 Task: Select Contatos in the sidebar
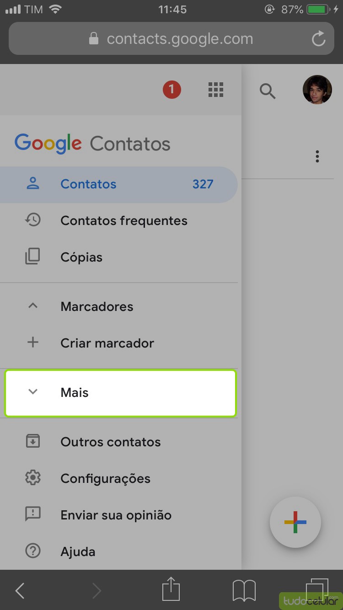pyautogui.click(x=88, y=184)
